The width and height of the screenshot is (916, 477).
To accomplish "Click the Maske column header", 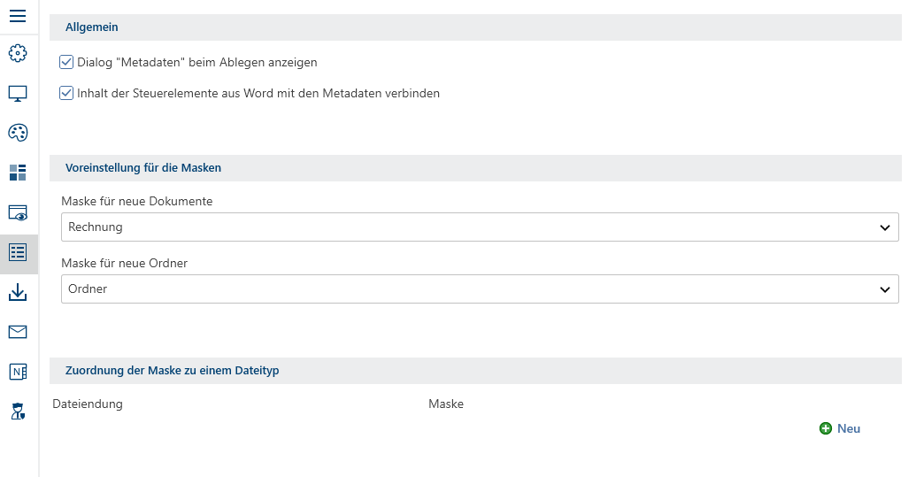I will pos(446,404).
